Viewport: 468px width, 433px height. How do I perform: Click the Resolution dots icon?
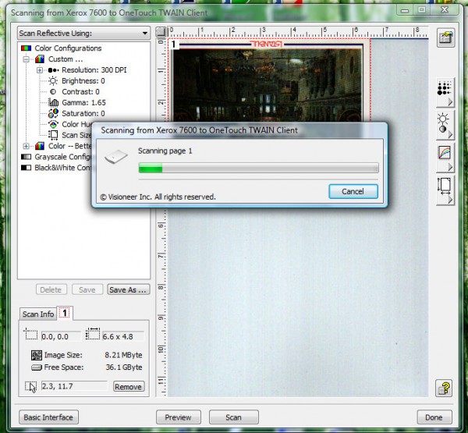coord(53,70)
